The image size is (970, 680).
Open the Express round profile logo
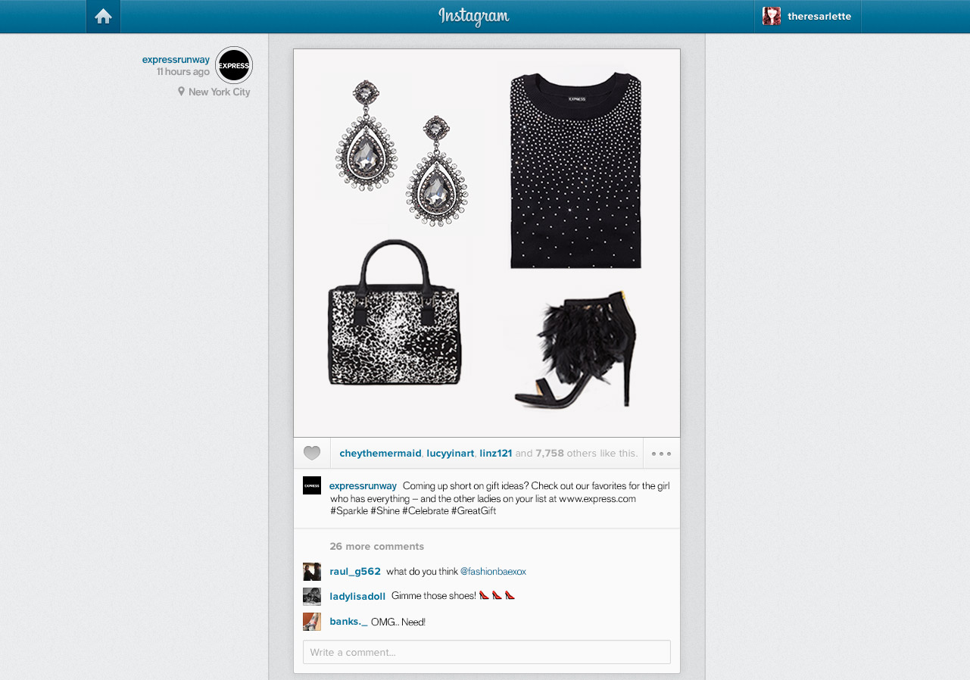click(234, 66)
